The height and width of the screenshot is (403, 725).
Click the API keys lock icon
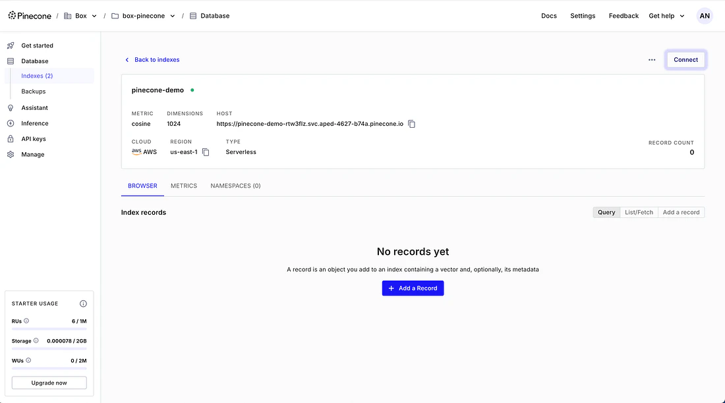11,139
